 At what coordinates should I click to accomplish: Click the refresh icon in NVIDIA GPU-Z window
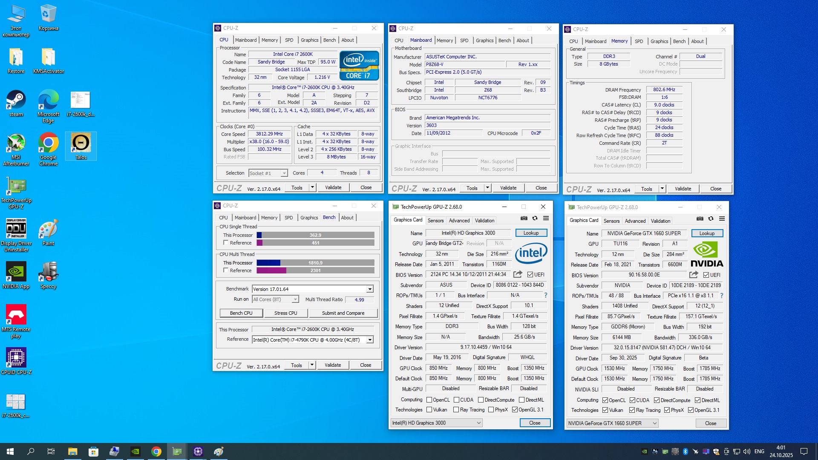pyautogui.click(x=711, y=218)
